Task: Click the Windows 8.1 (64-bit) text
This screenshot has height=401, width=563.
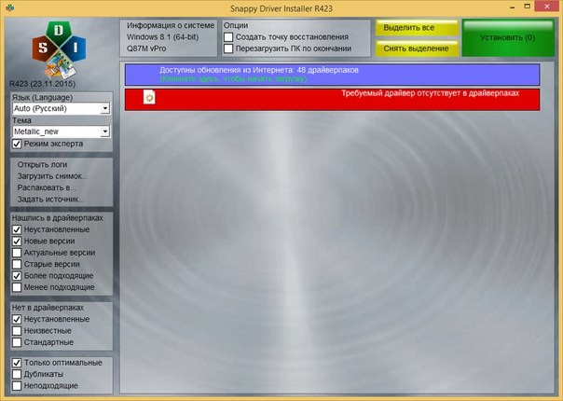Action: click(x=162, y=37)
